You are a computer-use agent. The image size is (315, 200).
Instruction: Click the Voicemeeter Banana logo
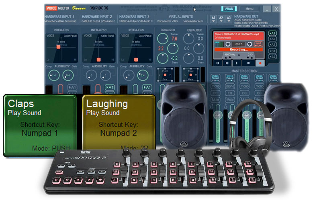66,8
